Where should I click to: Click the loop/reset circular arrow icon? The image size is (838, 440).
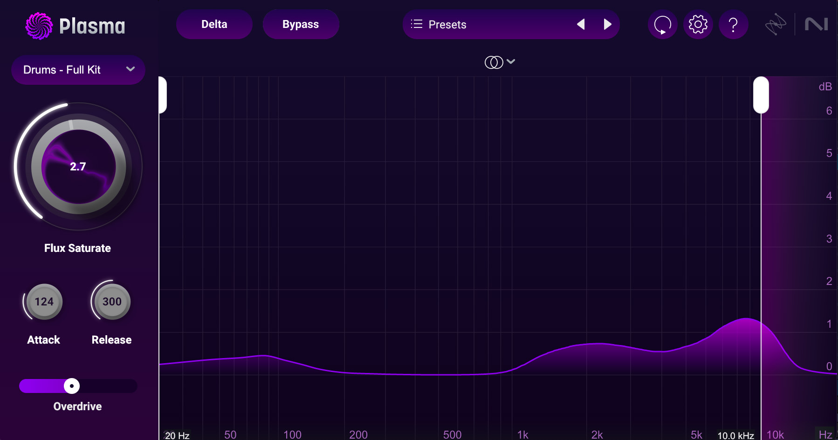(x=662, y=25)
